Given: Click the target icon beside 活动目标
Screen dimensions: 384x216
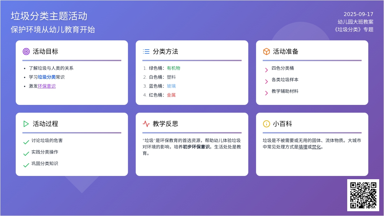Looking at the screenshot, I should (26, 52).
